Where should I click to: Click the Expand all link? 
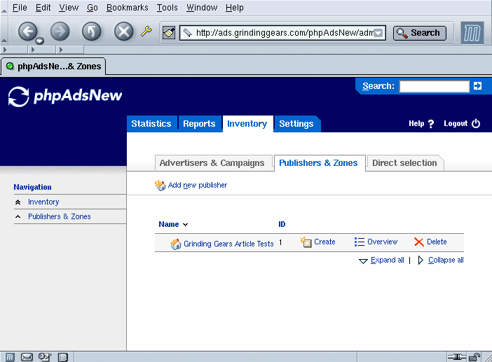point(387,260)
